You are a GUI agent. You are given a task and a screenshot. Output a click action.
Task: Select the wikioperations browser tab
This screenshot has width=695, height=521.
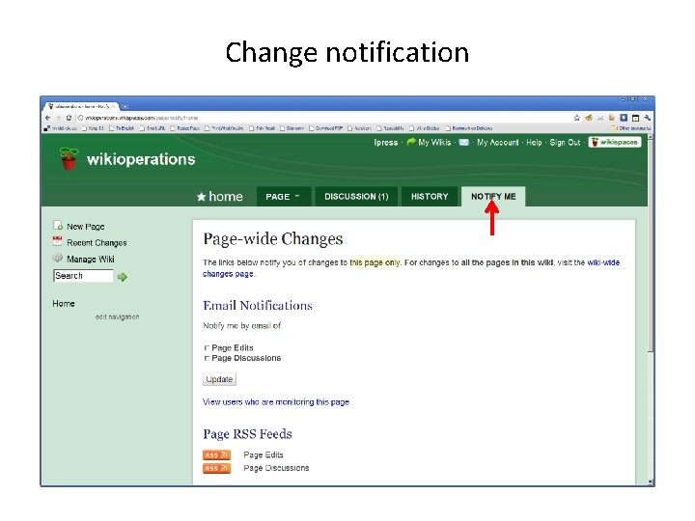tap(81, 106)
